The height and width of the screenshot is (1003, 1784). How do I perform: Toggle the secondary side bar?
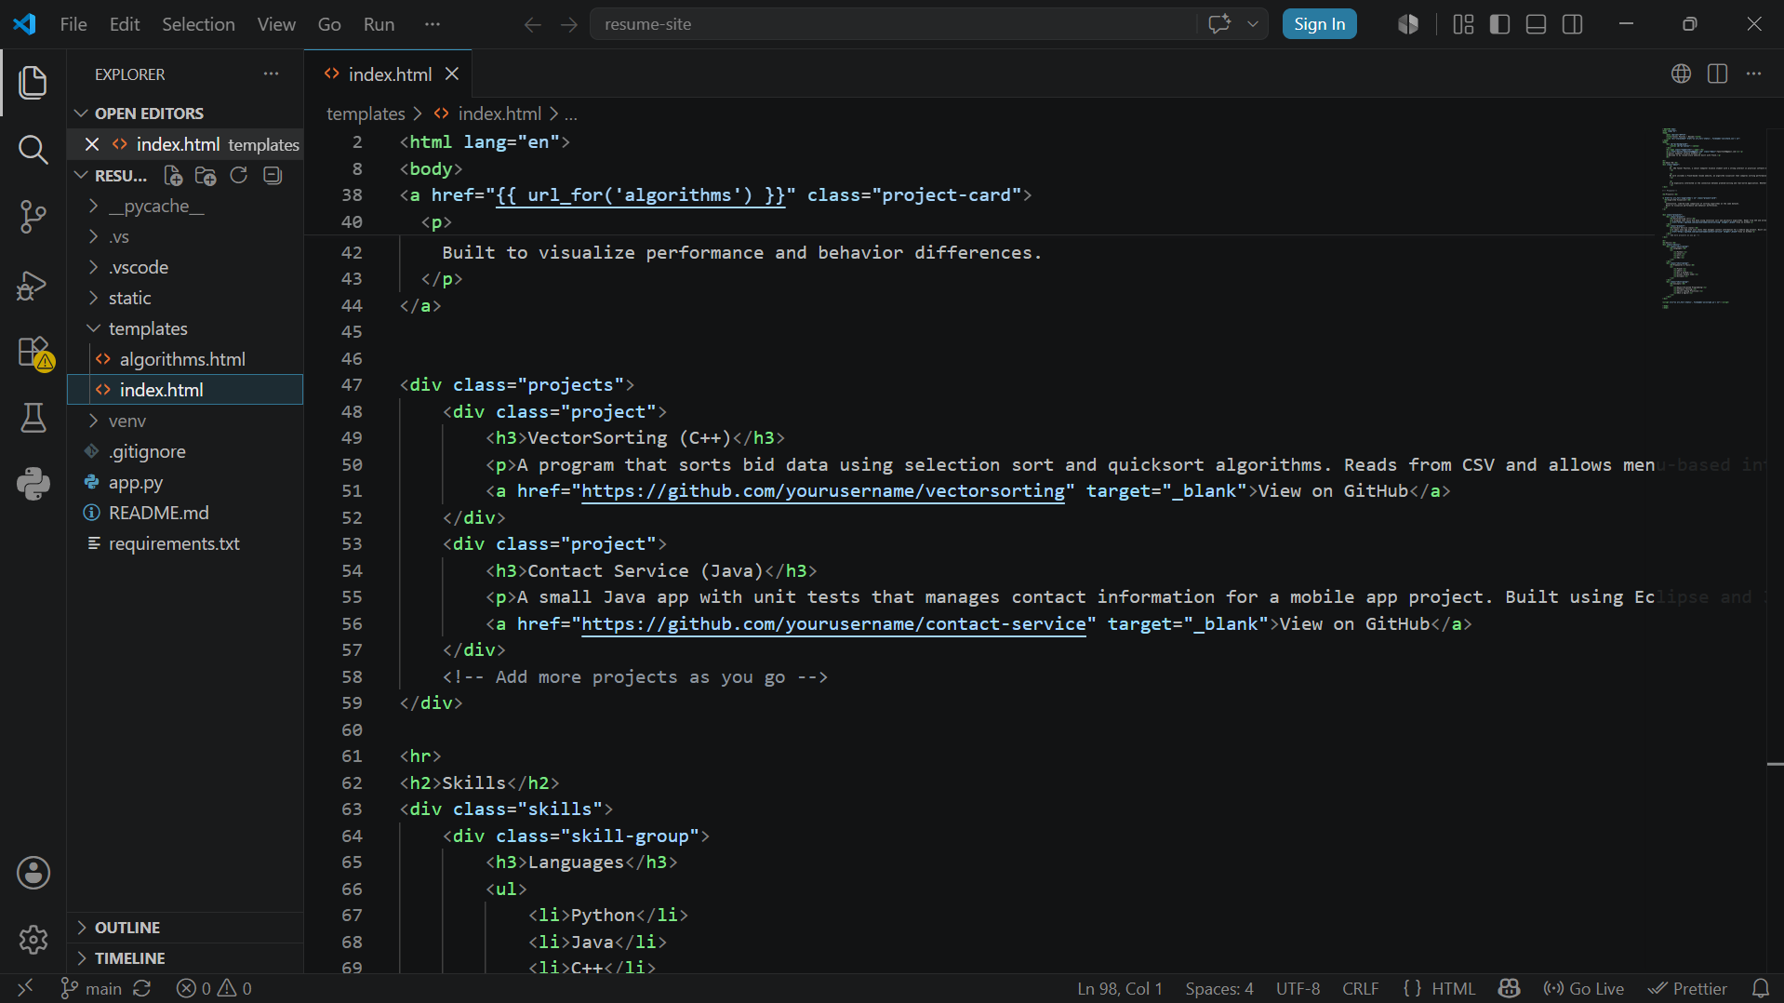coord(1573,24)
